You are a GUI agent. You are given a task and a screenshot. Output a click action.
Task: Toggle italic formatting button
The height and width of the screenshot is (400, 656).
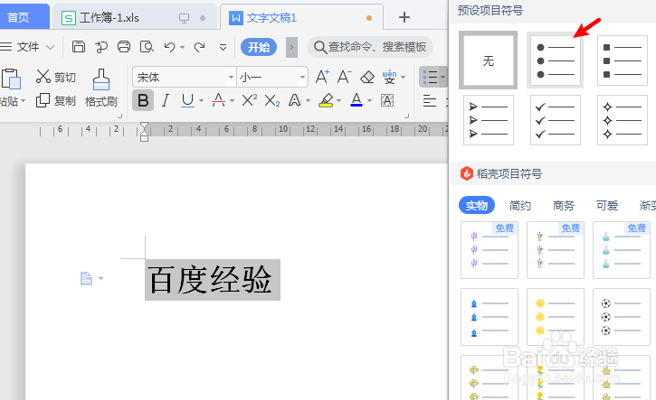tap(166, 100)
